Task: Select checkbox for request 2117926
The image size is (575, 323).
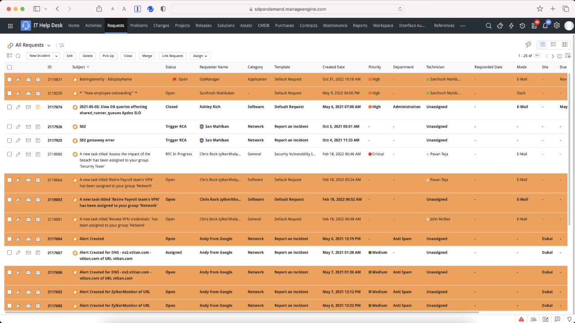Action: [9, 127]
